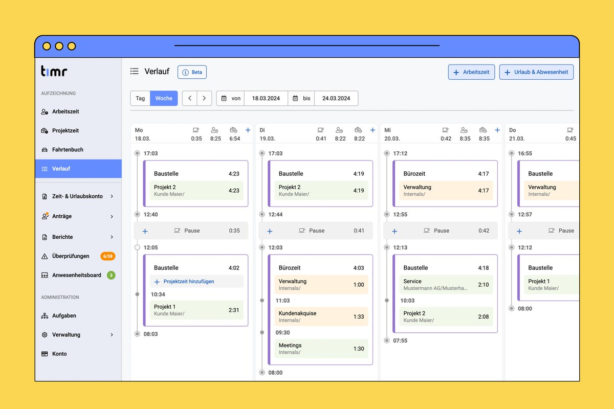Open Monday's Projekt 2 entry 4:23
The height and width of the screenshot is (409, 614).
(196, 191)
